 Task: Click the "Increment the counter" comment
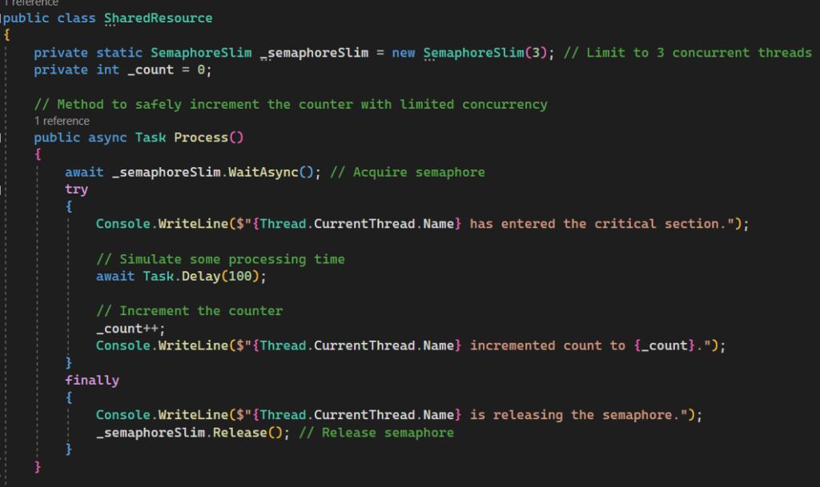click(189, 311)
